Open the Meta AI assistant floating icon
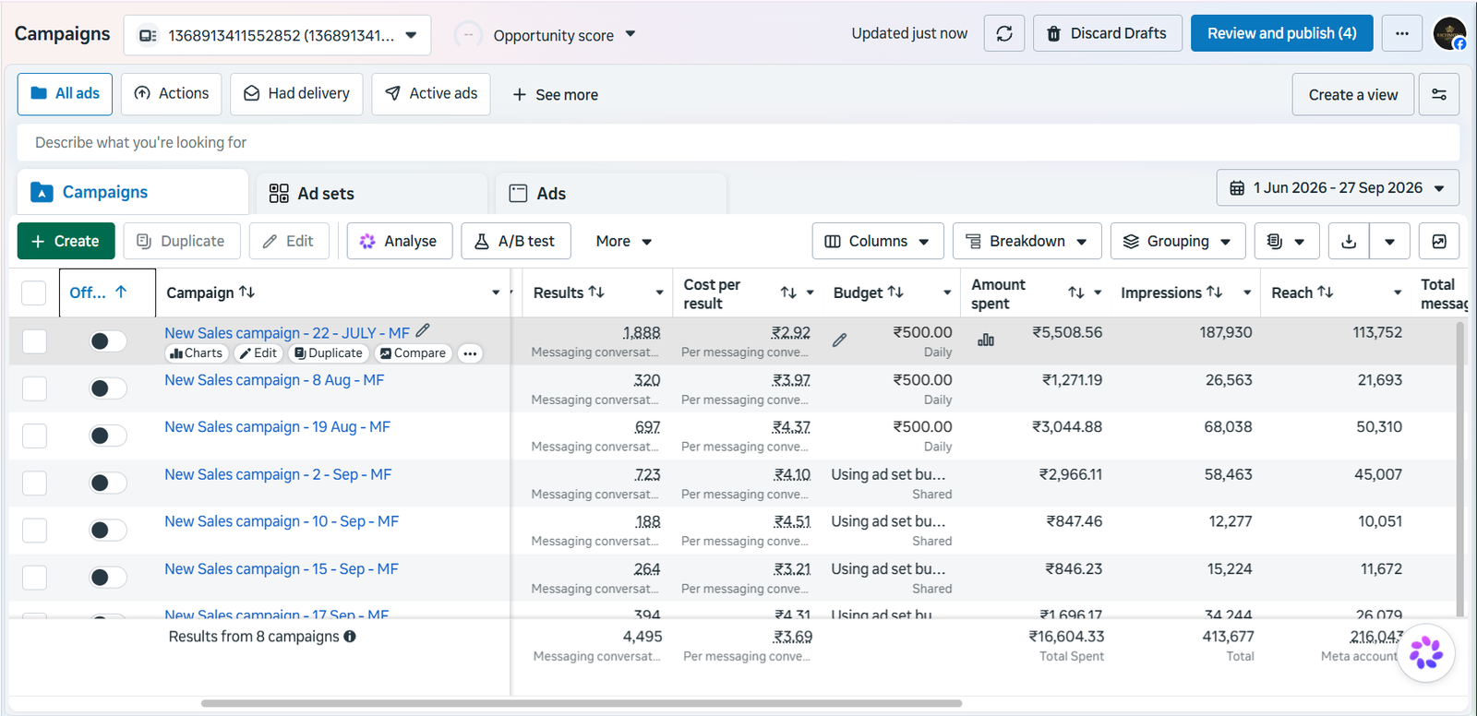 click(1426, 652)
